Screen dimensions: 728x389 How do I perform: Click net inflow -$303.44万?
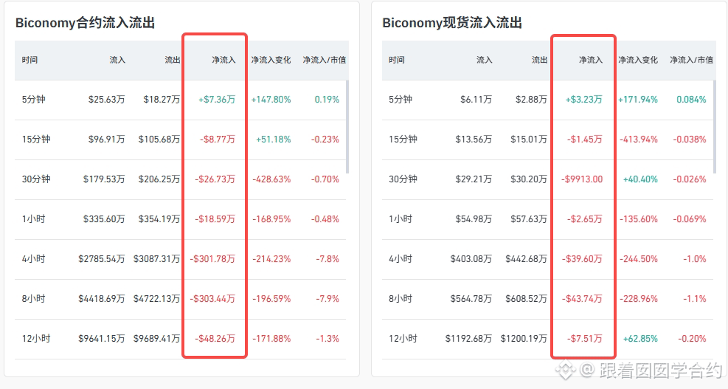pos(212,299)
